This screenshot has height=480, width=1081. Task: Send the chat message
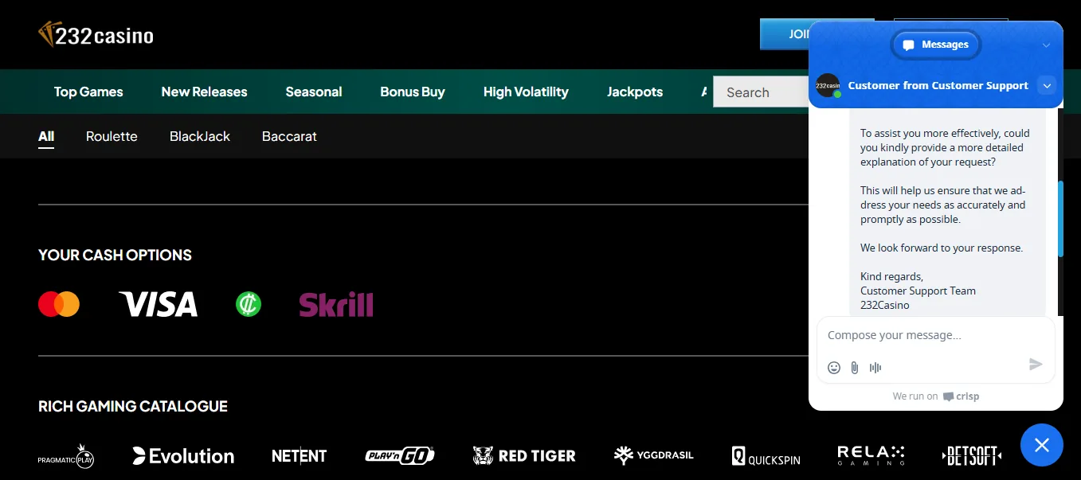1036,364
